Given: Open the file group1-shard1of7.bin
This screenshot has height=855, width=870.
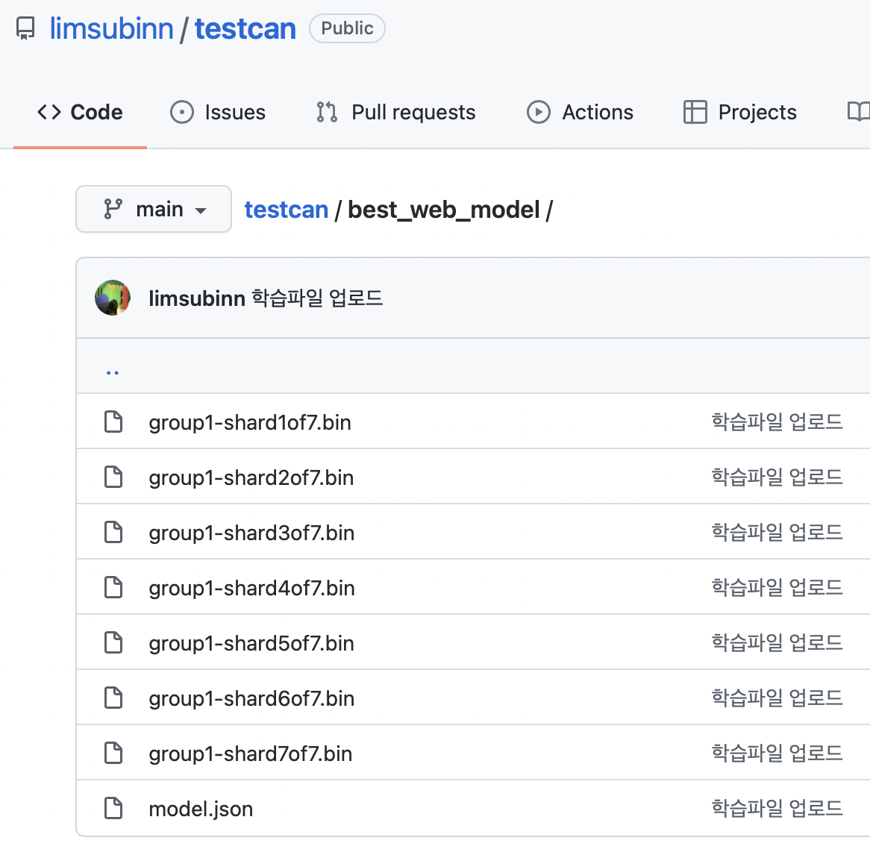Looking at the screenshot, I should point(250,423).
